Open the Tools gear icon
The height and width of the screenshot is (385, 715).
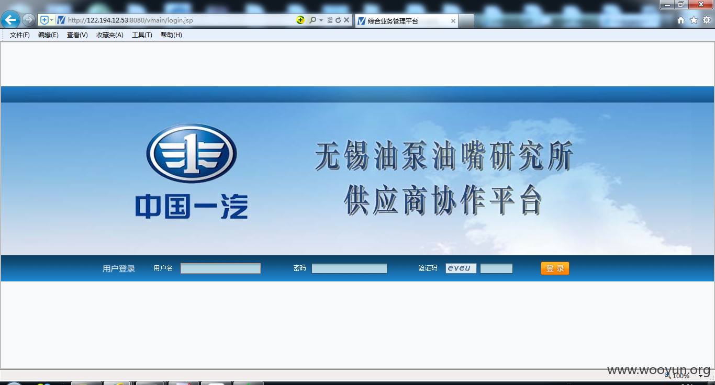point(707,20)
